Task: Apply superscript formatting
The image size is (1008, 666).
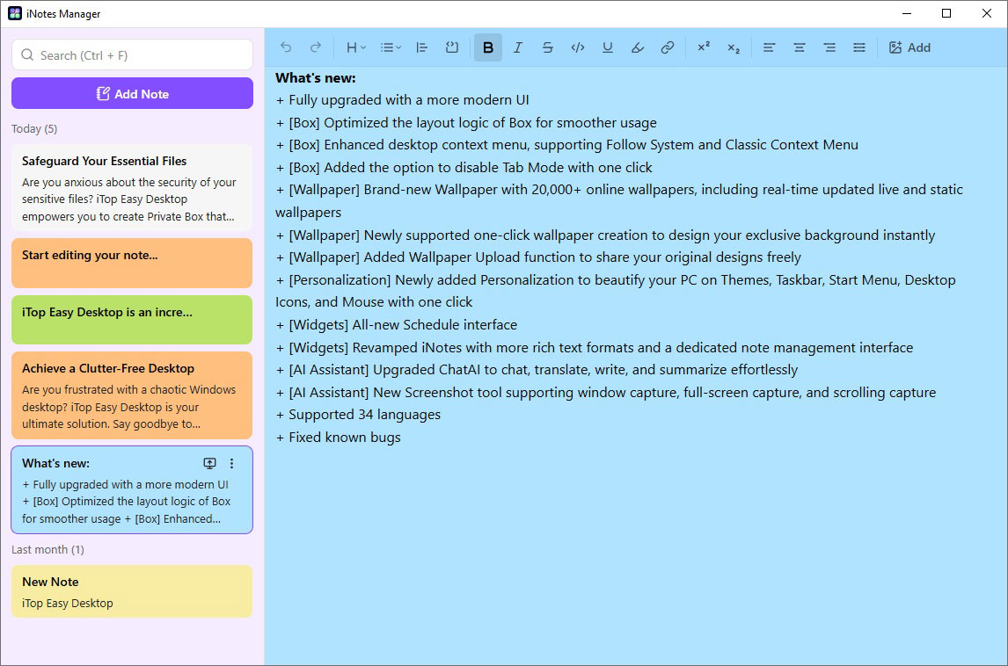Action: 703,47
